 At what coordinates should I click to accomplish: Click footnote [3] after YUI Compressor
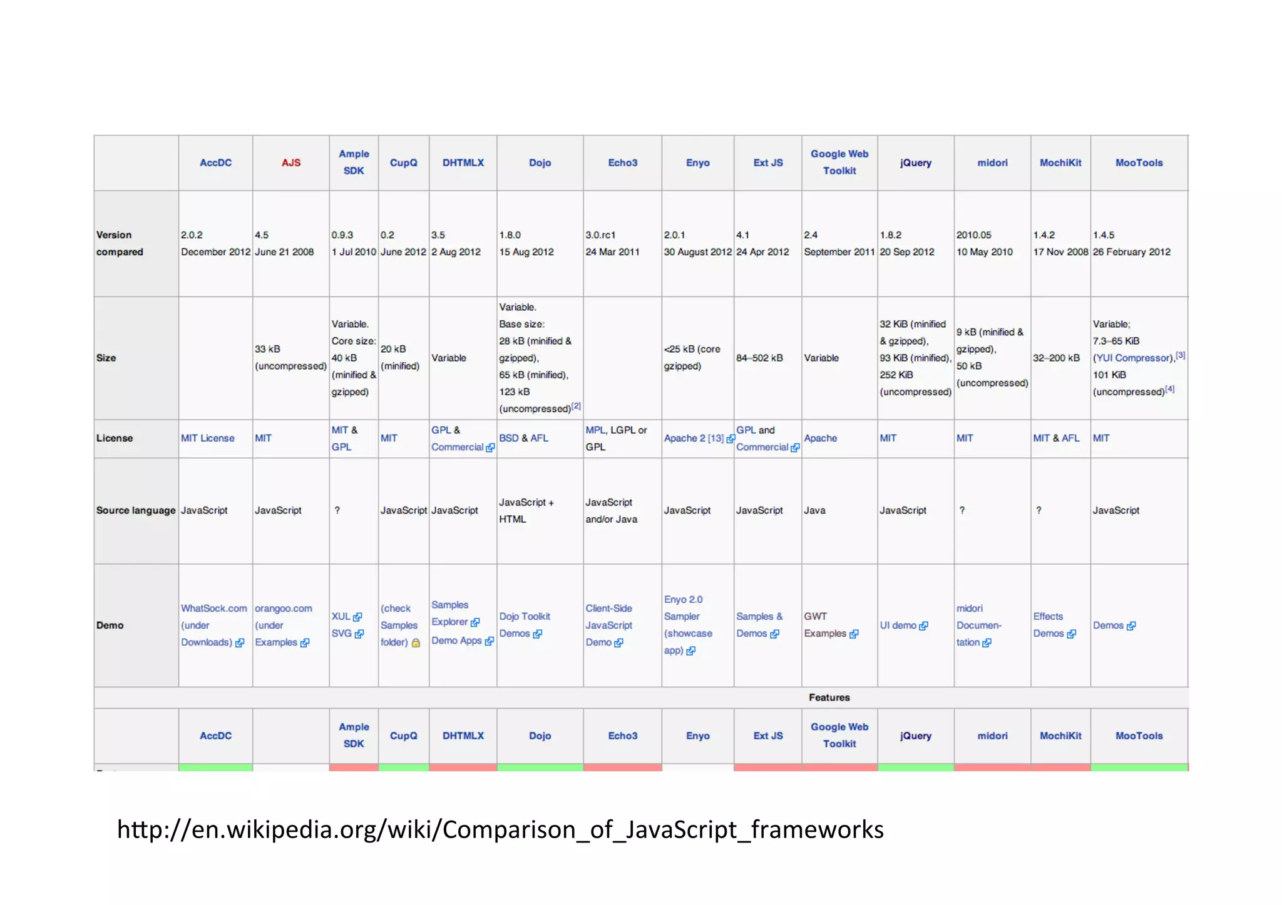click(x=1181, y=355)
